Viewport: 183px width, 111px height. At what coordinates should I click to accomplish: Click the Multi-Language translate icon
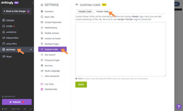point(42,71)
